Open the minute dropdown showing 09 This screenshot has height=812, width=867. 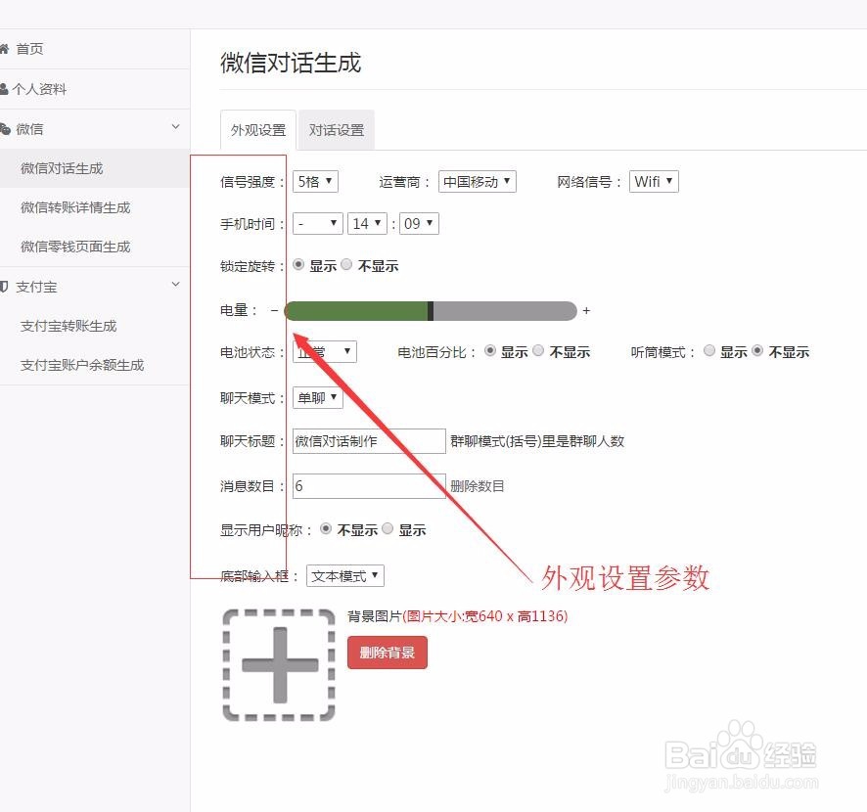coord(419,223)
